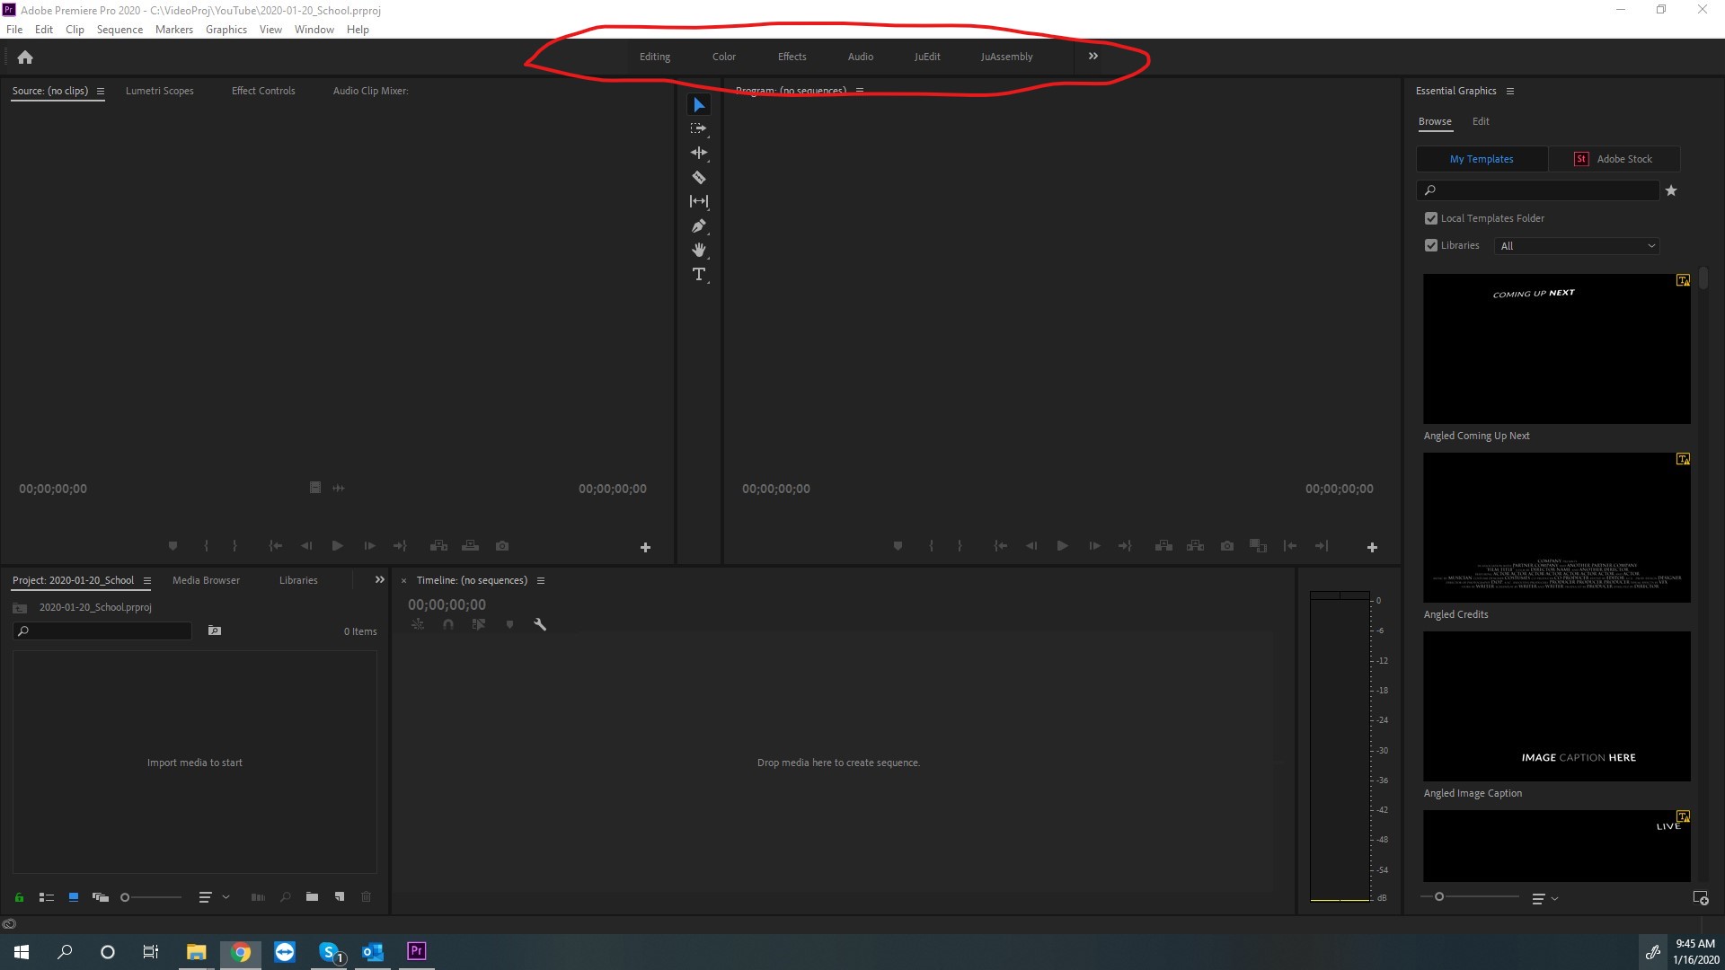
Task: Select the Text tool in toolbar
Action: [x=699, y=275]
